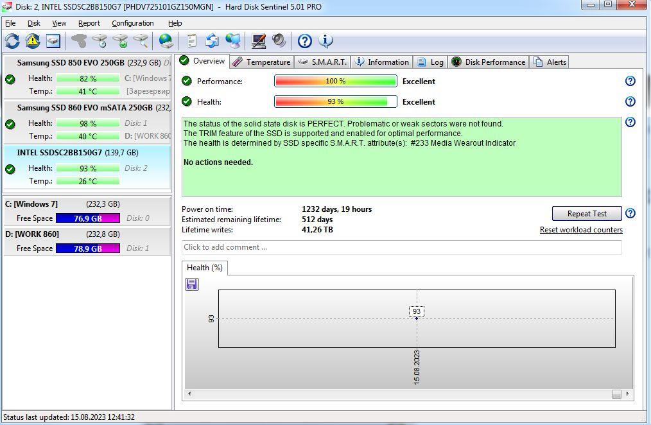Click the disk with magnifying glass toolbar icon
Screen dimensions: 651x425
point(141,40)
